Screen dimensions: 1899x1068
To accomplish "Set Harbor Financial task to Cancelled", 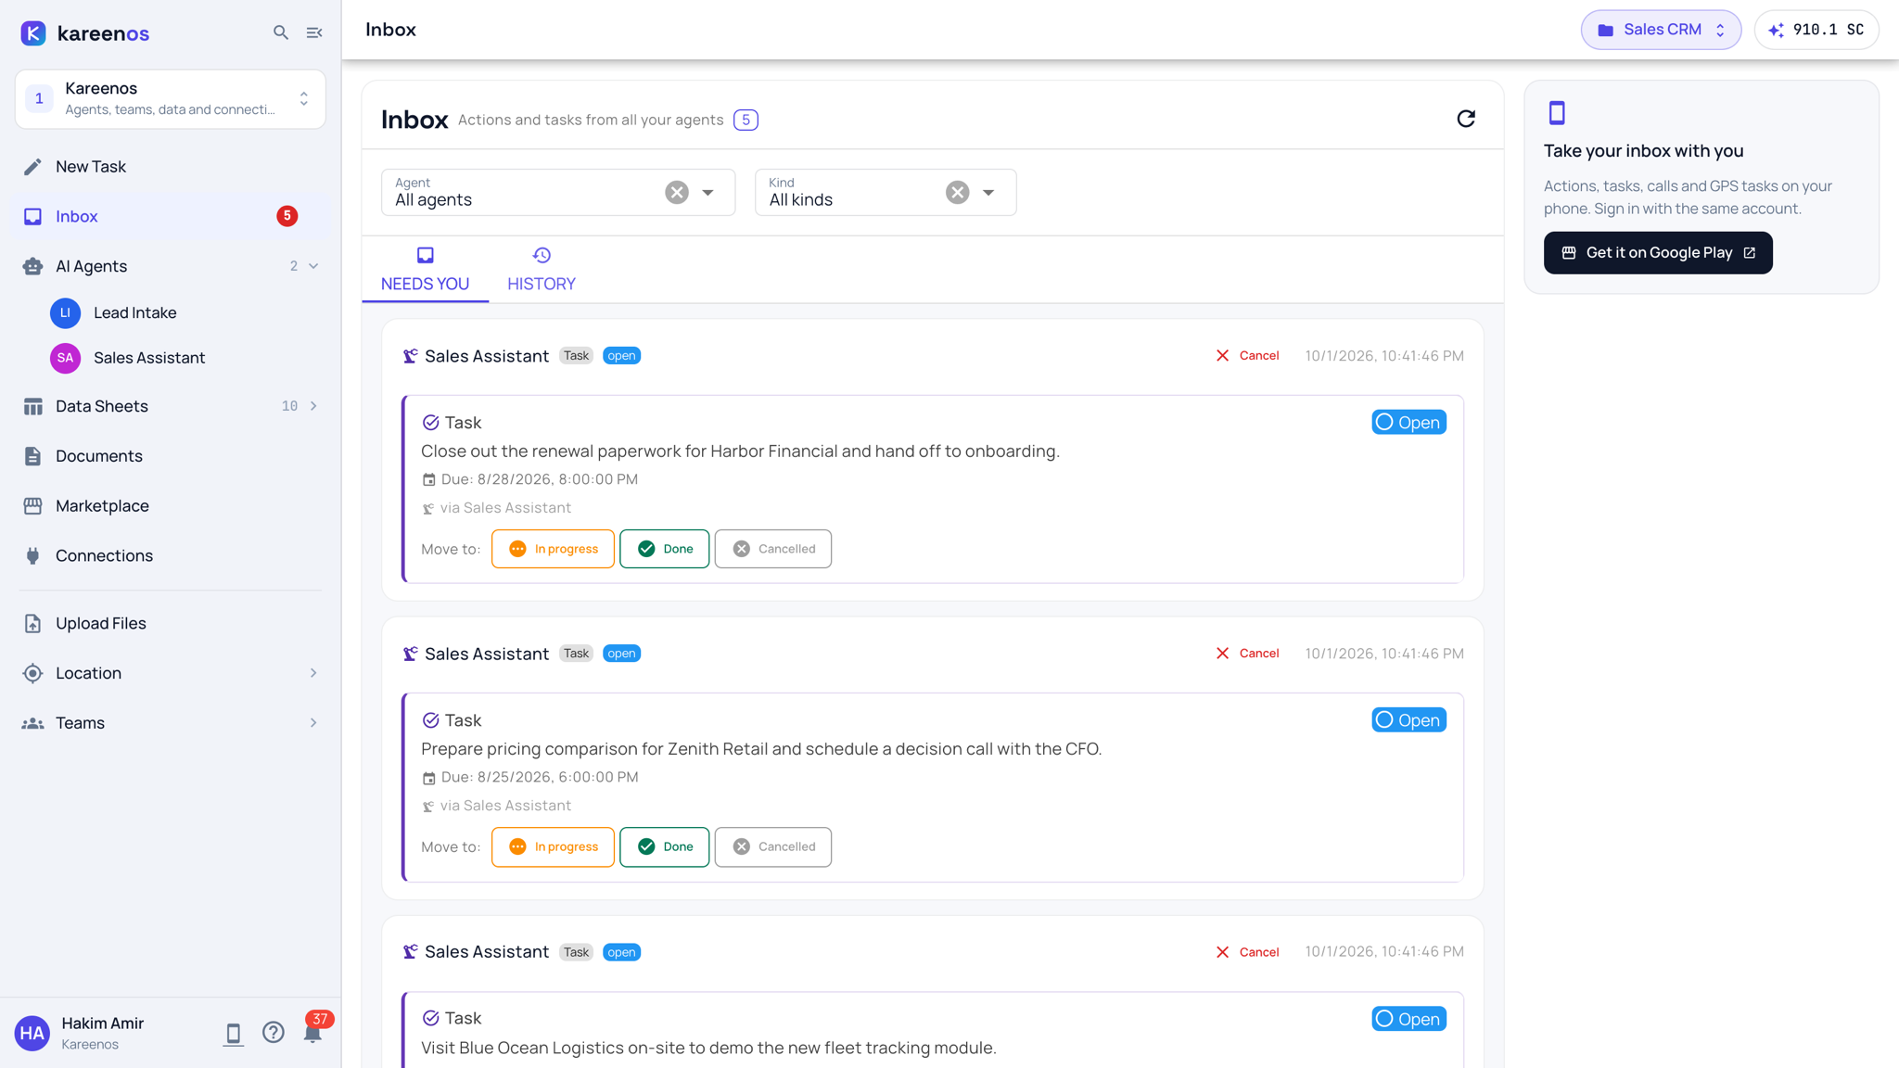I will pos(772,549).
